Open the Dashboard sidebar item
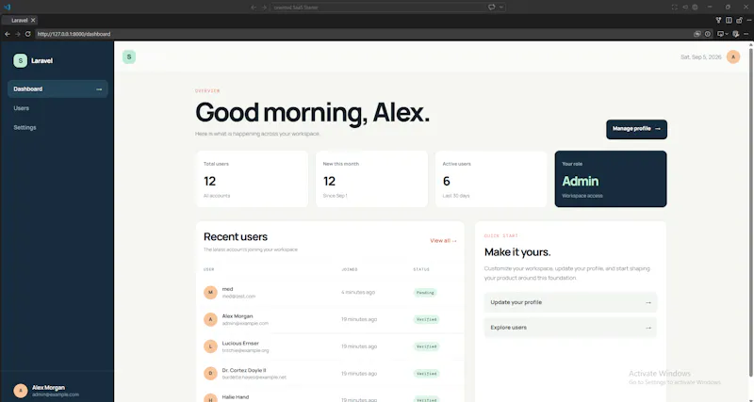Viewport: 754px width, 402px height. coord(57,88)
